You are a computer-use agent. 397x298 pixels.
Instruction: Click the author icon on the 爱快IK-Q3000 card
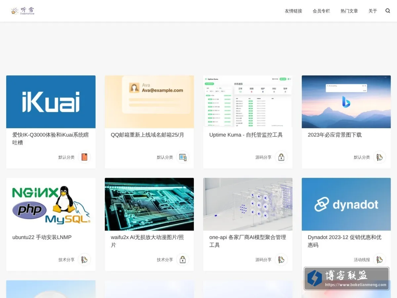[x=84, y=157]
